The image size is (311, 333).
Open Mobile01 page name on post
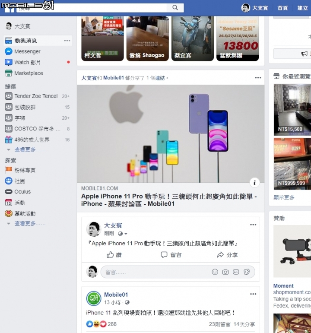(116, 295)
